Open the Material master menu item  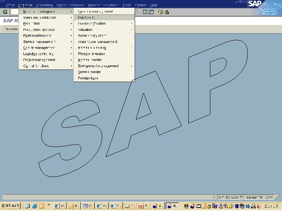coord(90,60)
